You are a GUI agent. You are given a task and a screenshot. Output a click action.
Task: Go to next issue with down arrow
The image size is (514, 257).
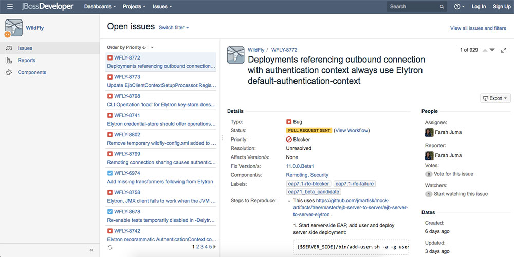tap(492, 50)
